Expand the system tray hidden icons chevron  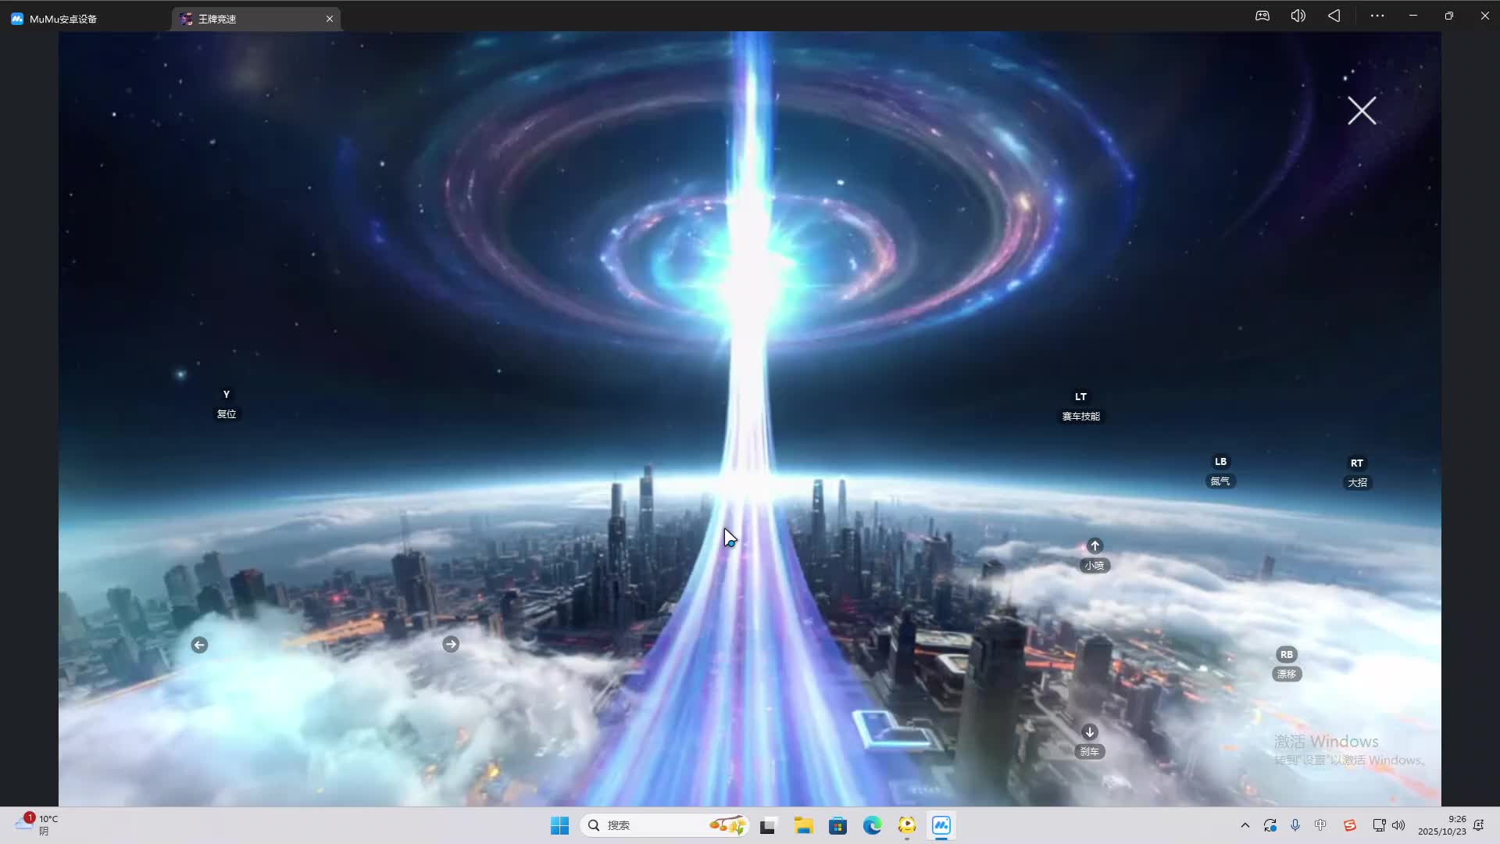(1245, 825)
